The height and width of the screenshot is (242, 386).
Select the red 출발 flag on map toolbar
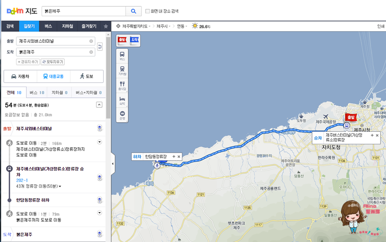coord(123,40)
